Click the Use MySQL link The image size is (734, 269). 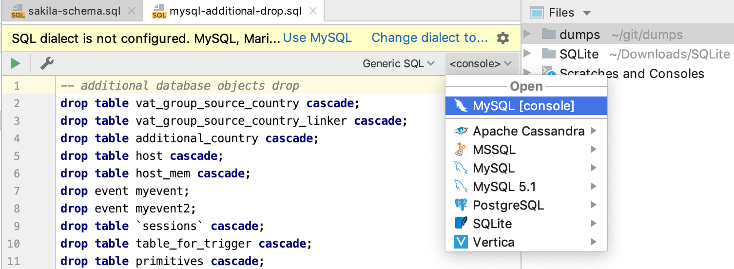click(x=317, y=38)
